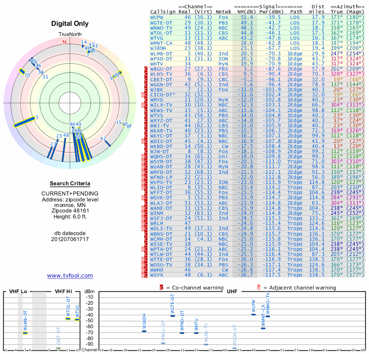Viewport: 369px width, 354px height.
Task: Select the WHTV callsign
Action: click(x=157, y=64)
